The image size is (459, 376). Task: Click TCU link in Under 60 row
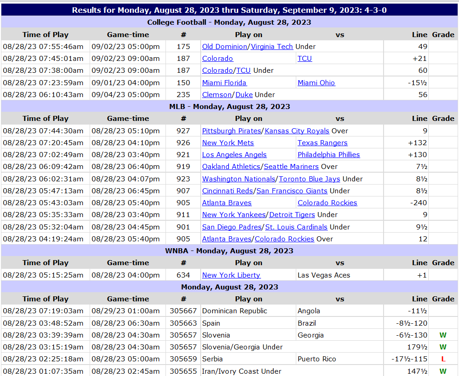(x=244, y=71)
